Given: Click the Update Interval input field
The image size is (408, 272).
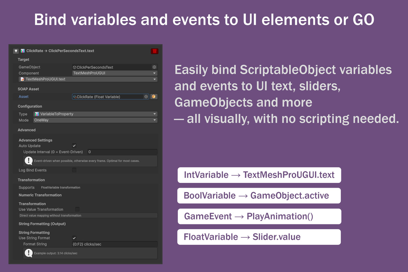Looking at the screenshot, I should (122, 152).
